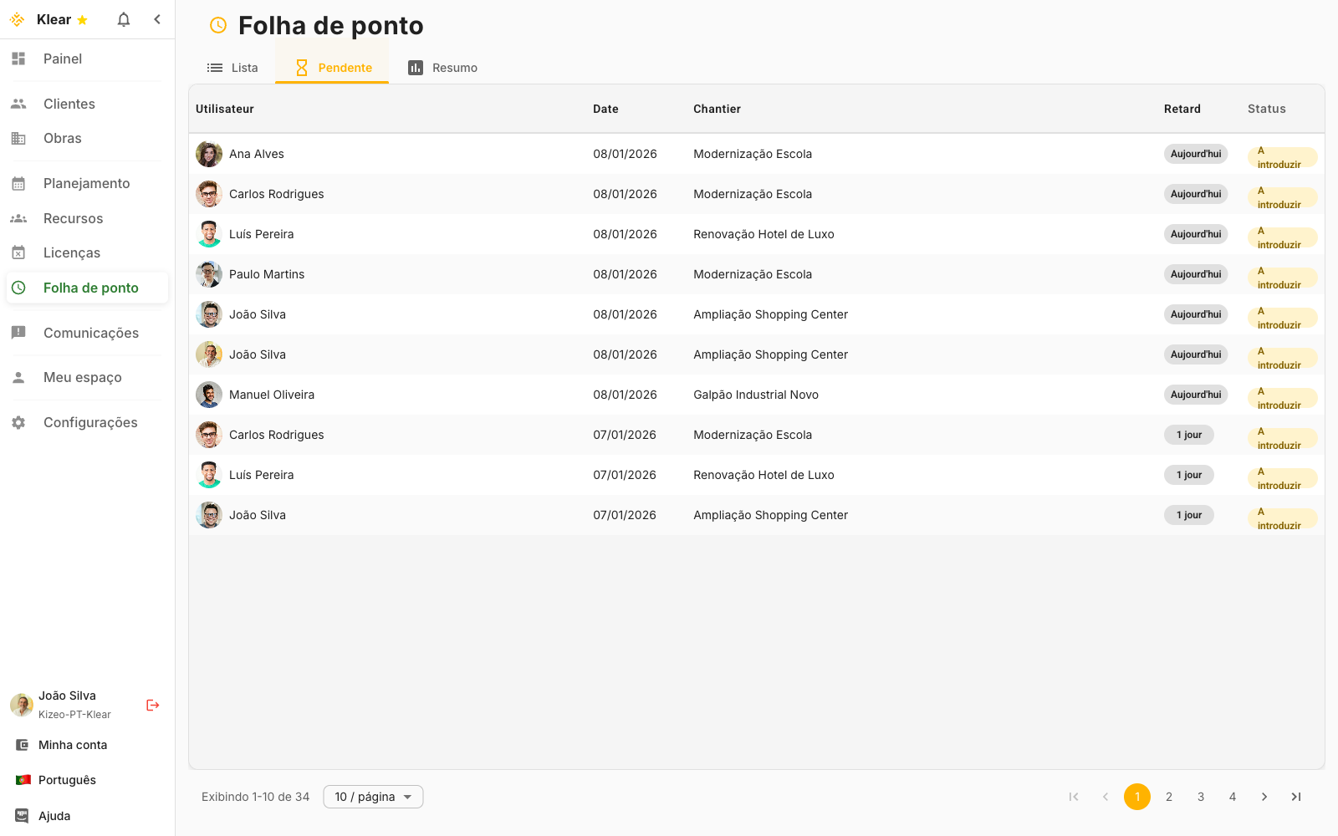Image resolution: width=1338 pixels, height=836 pixels.
Task: Open notifications via the bell icon
Action: tap(123, 18)
